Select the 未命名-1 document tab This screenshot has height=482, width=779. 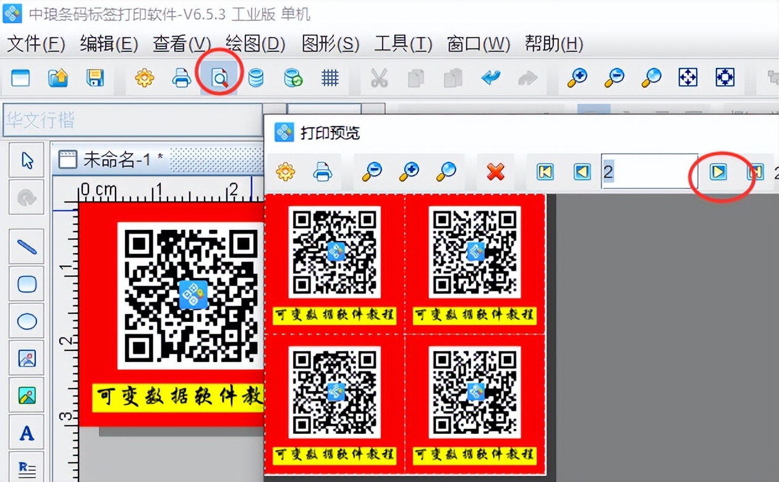tap(112, 159)
